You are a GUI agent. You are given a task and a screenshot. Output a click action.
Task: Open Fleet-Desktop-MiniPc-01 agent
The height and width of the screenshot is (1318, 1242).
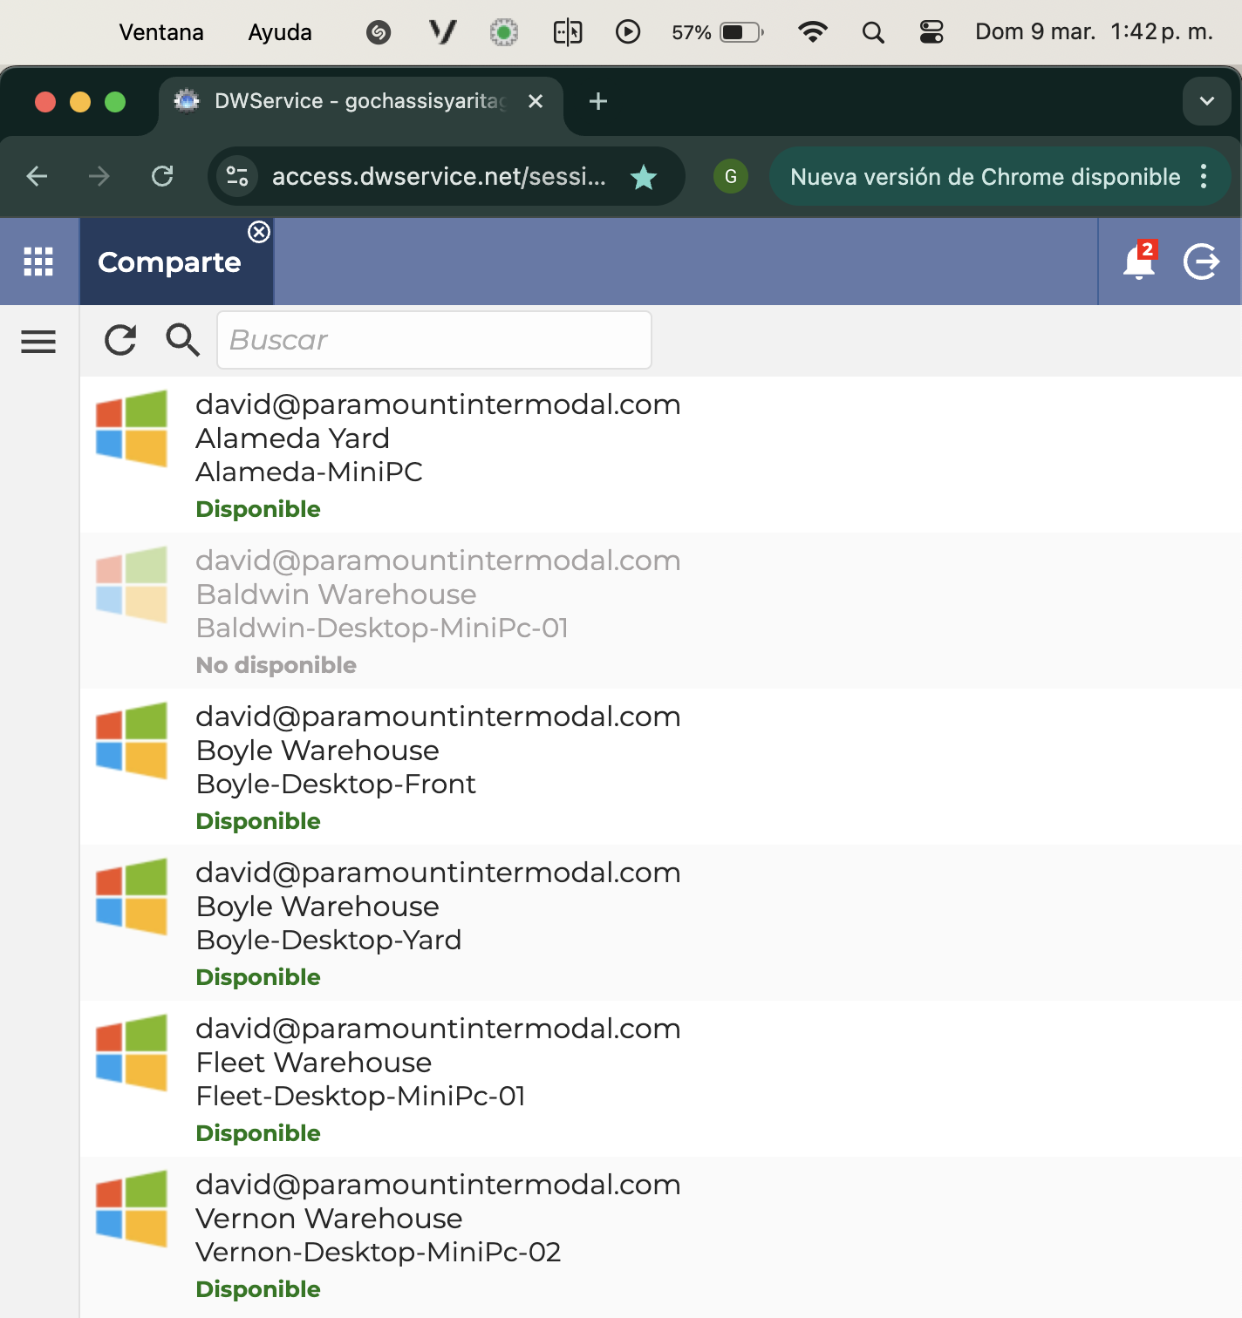click(x=660, y=1079)
